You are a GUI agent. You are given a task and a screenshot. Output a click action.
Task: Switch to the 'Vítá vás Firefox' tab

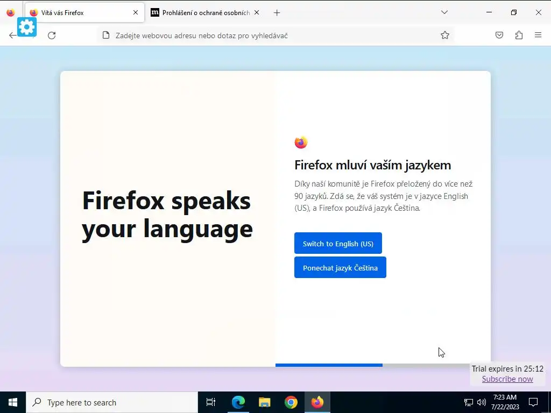(x=84, y=13)
